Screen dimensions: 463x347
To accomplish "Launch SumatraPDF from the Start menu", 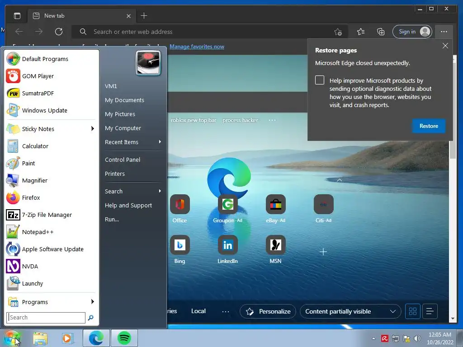I will point(51,93).
